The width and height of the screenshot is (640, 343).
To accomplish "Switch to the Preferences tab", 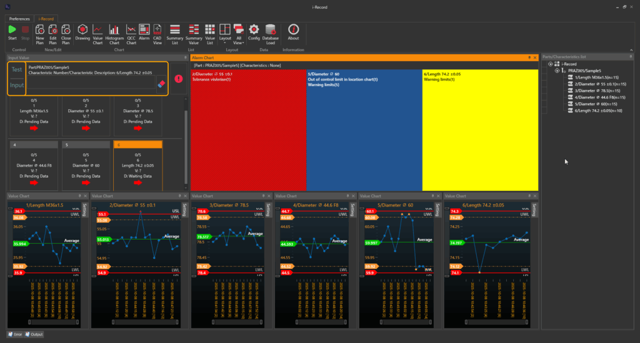I will click(19, 19).
